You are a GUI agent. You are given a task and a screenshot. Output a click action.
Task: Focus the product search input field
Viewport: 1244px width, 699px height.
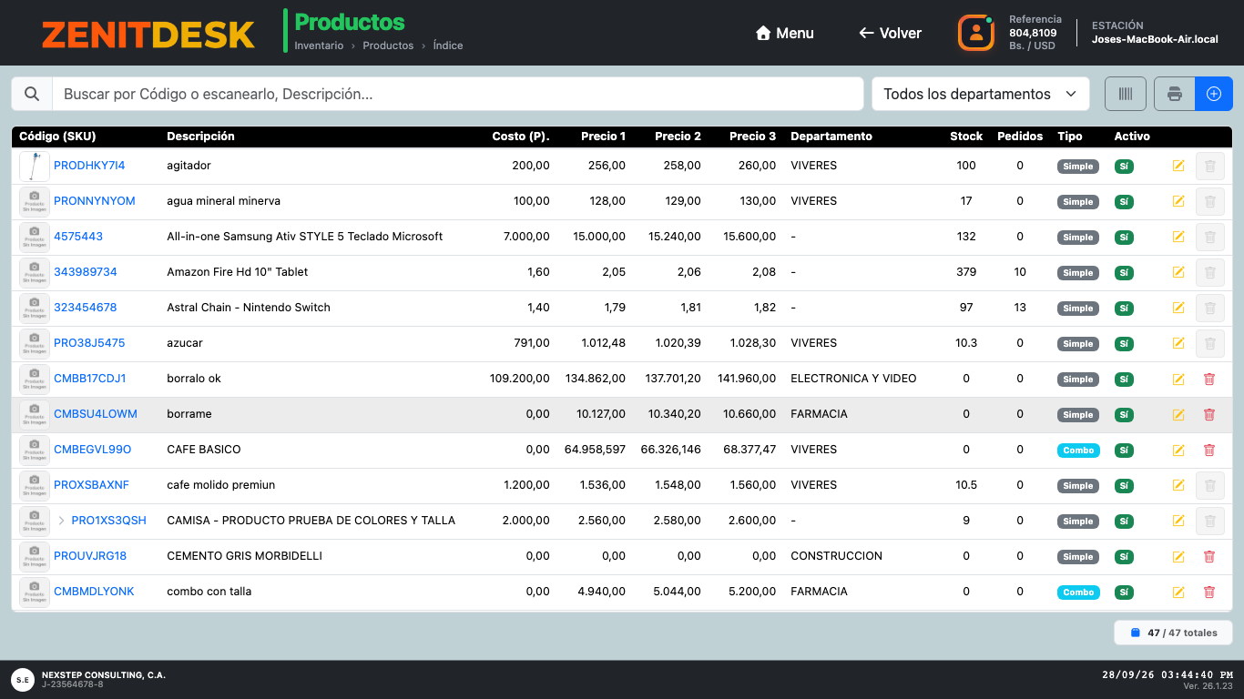pos(457,94)
